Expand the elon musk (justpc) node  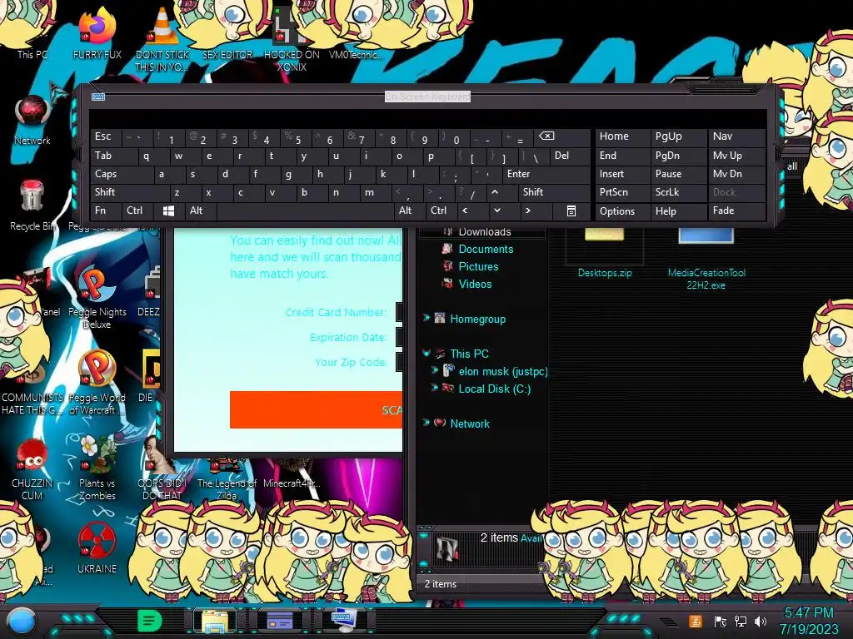click(x=434, y=370)
